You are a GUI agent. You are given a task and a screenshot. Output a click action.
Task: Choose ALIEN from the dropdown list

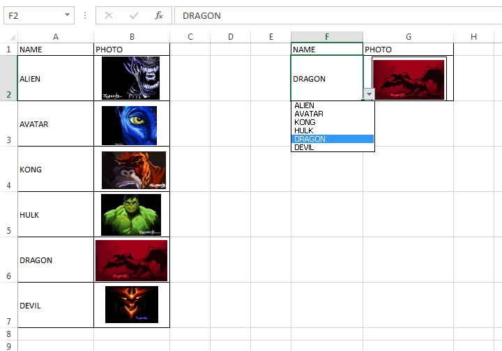click(x=333, y=105)
